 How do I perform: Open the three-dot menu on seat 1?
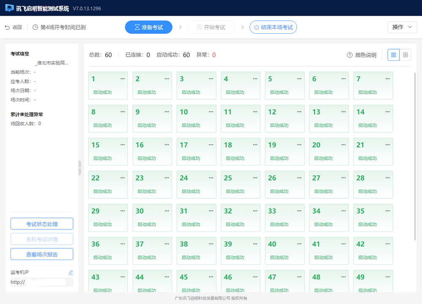click(x=123, y=79)
